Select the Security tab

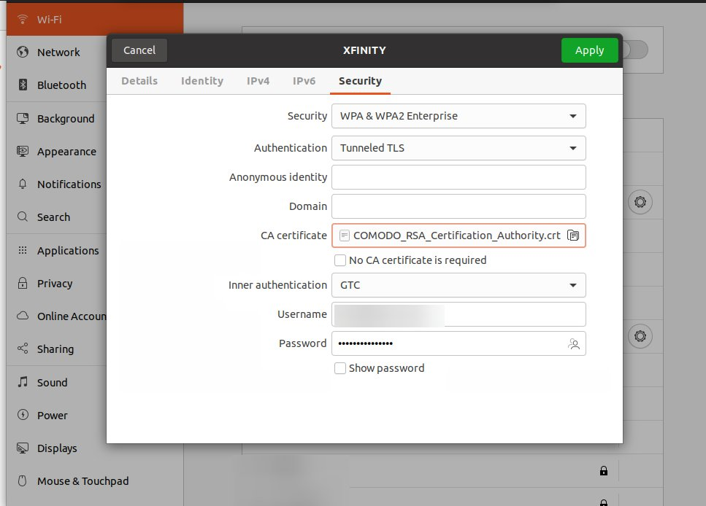coord(360,81)
